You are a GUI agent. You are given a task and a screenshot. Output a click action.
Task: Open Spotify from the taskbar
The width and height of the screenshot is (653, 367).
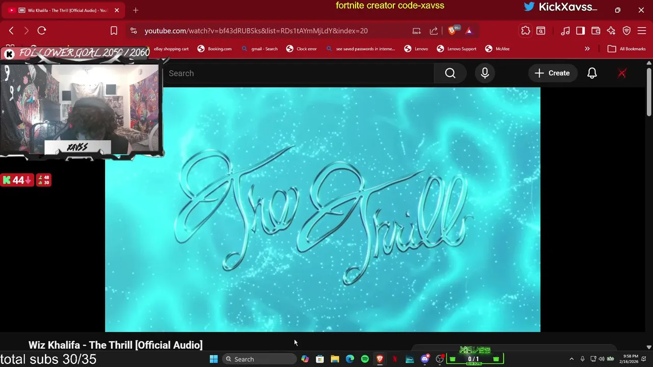click(x=365, y=359)
